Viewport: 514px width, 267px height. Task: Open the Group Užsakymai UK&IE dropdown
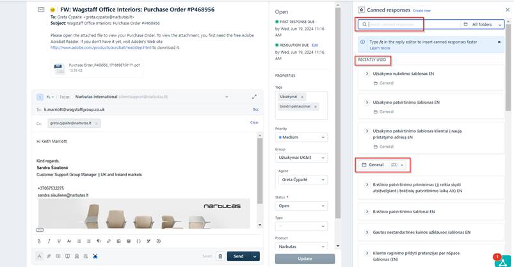click(301, 158)
